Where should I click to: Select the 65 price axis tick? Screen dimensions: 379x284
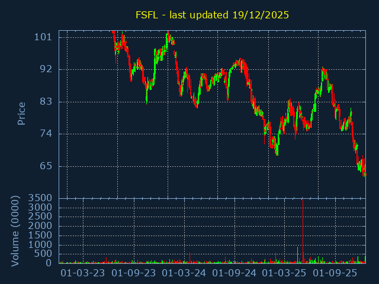[45, 166]
